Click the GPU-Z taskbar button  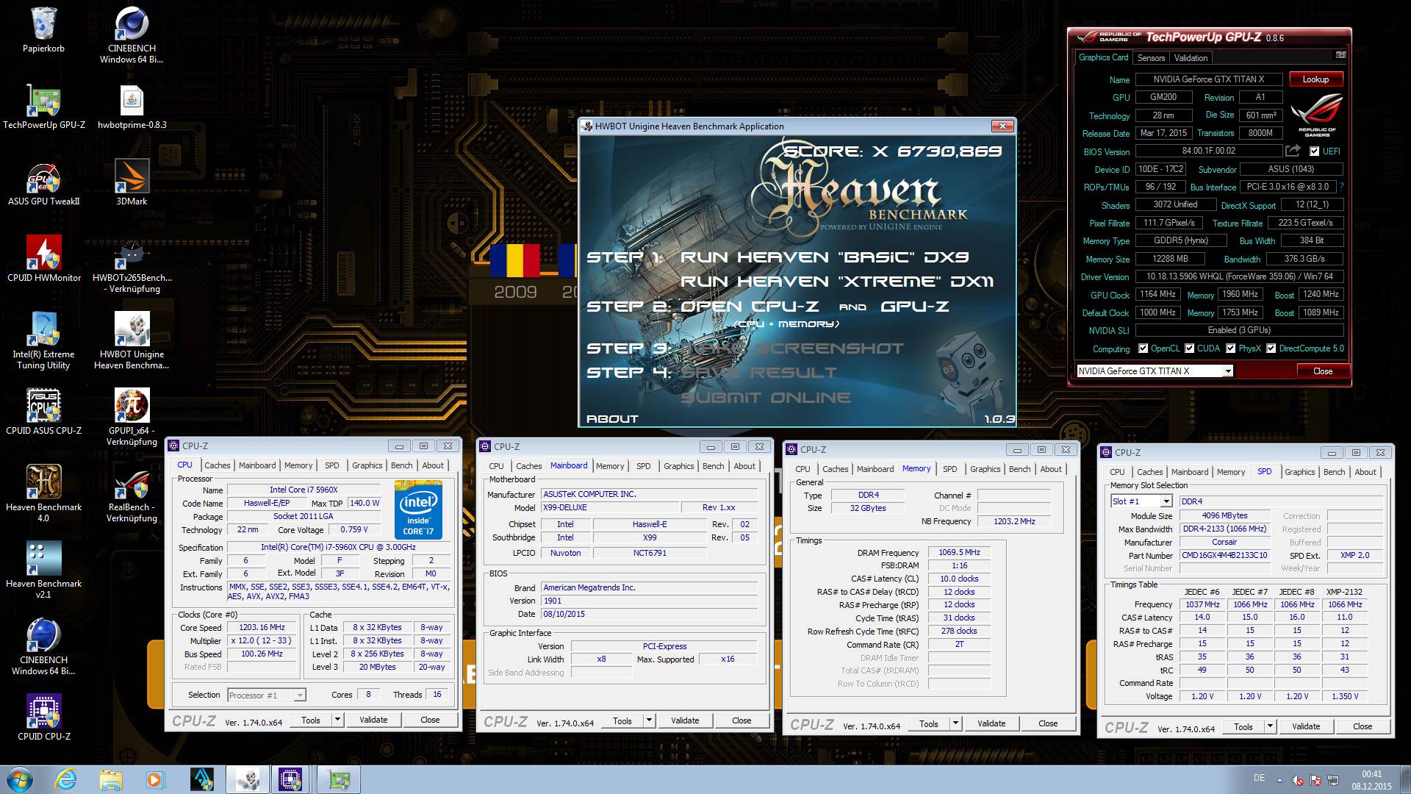(339, 779)
